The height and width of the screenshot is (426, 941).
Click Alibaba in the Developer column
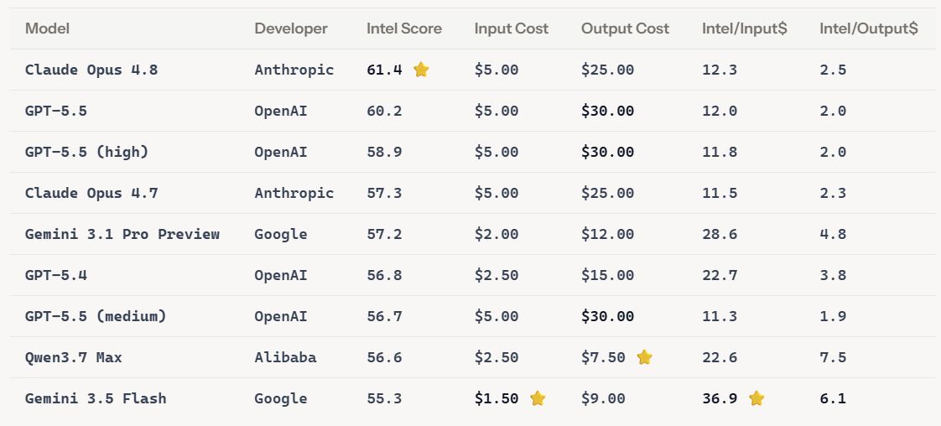(x=285, y=357)
